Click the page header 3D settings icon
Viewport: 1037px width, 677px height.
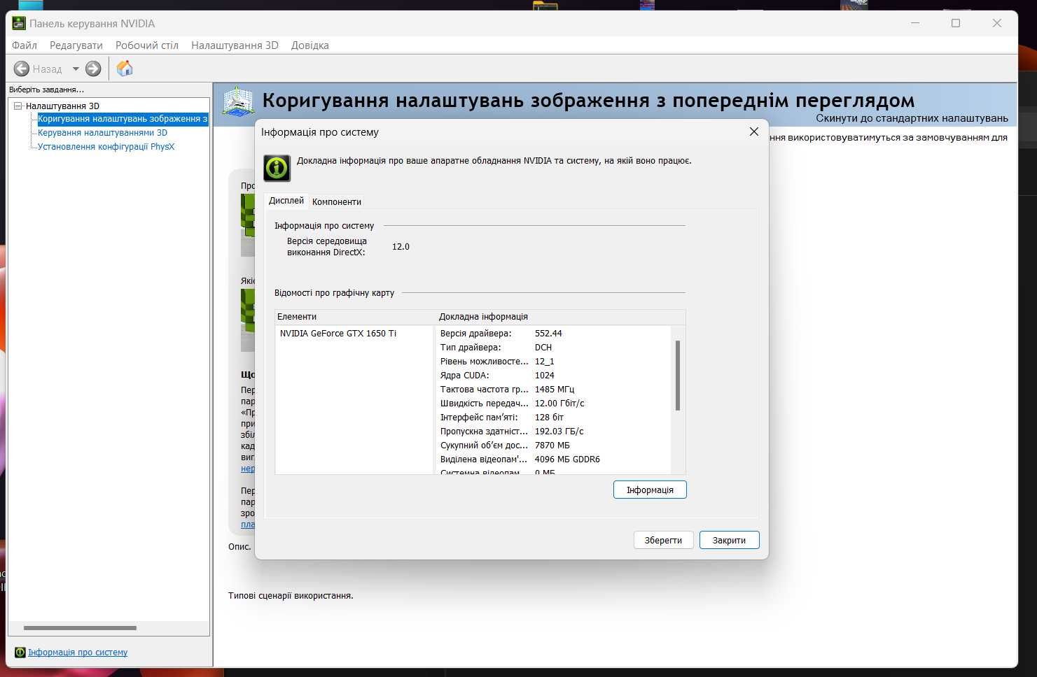(238, 102)
